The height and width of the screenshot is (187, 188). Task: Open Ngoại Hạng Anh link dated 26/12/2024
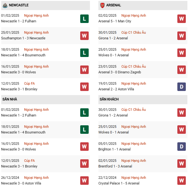36,178
